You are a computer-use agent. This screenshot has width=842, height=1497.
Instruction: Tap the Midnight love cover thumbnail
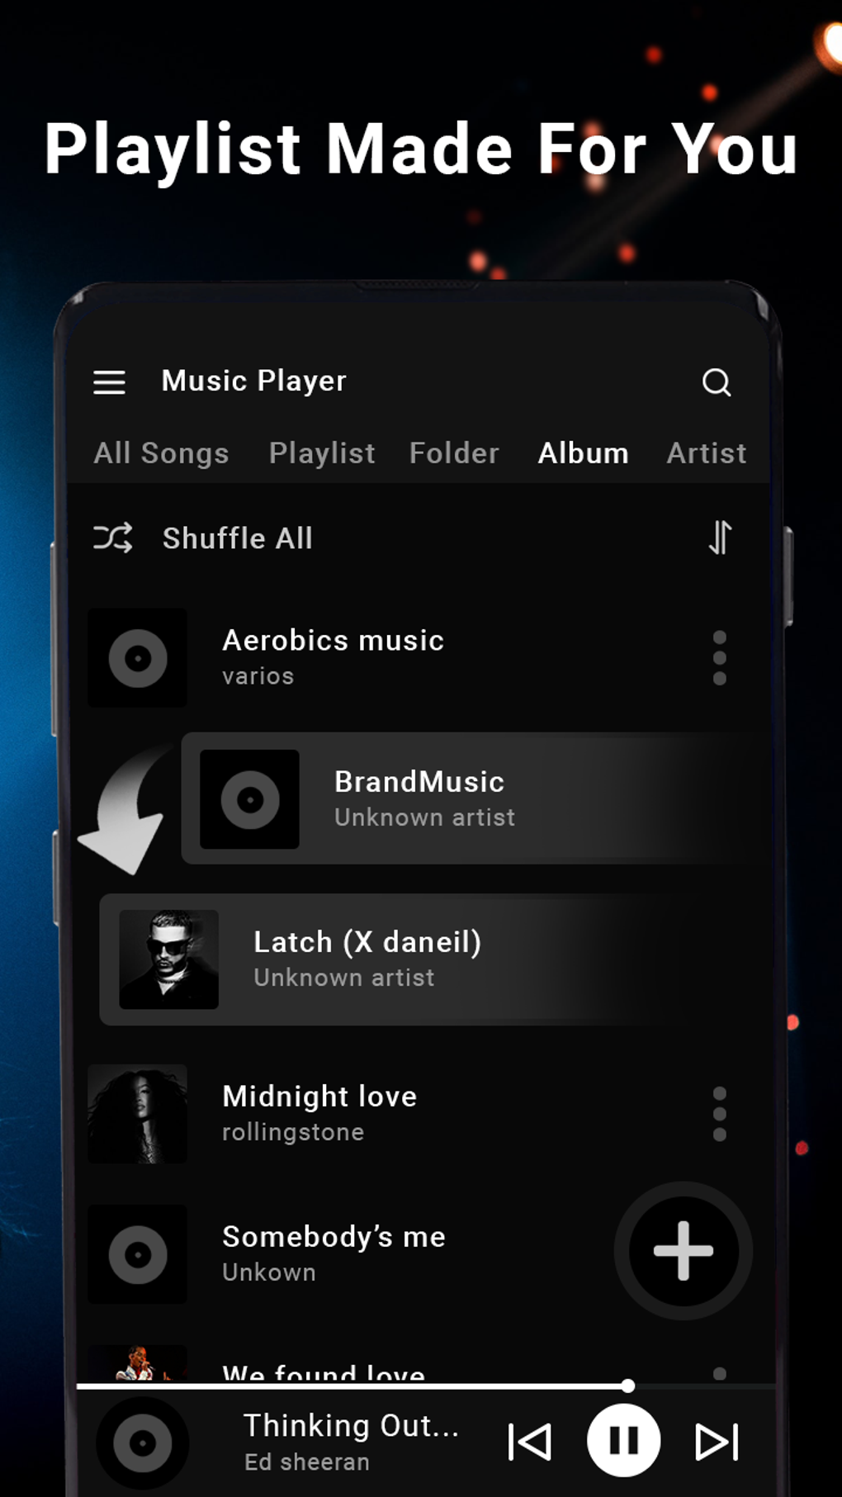point(138,1114)
